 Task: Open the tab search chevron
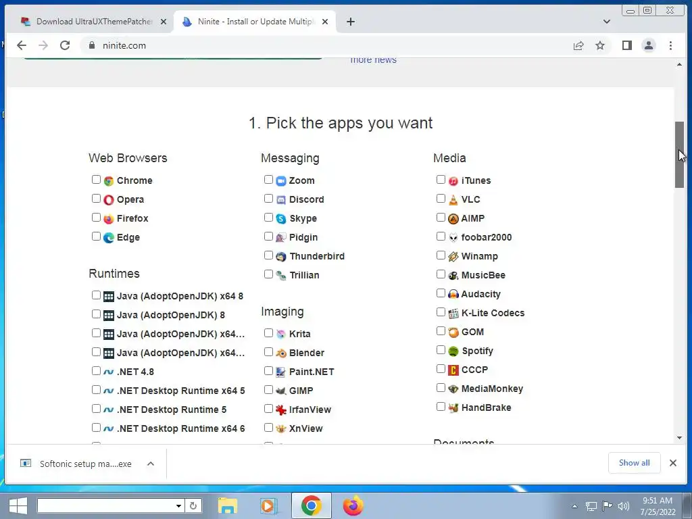click(607, 21)
